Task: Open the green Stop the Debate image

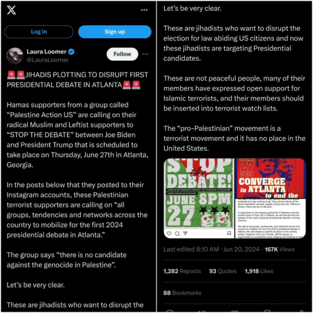Action: [199, 198]
